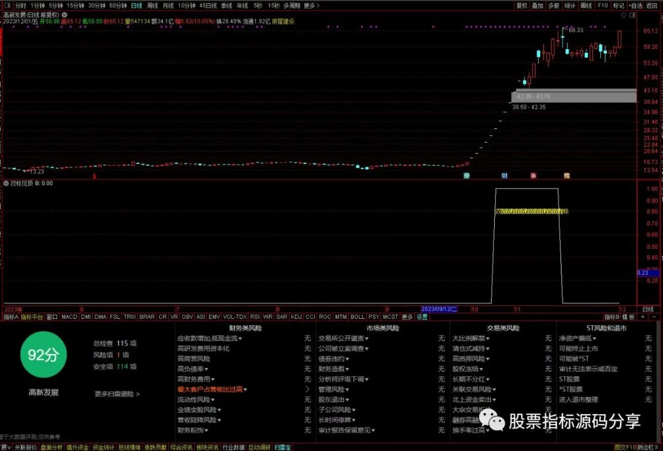The image size is (663, 451).
Task: Click the round arrow icon beside 高新发展(日线,前复权)
Action: click(x=64, y=14)
